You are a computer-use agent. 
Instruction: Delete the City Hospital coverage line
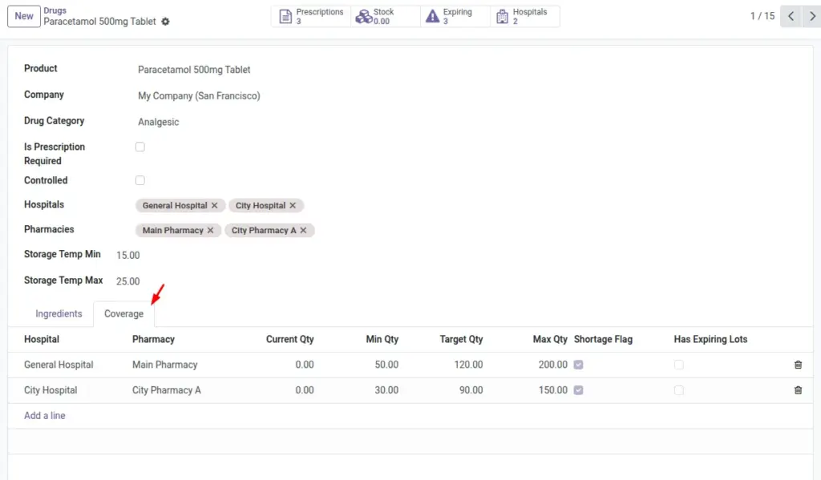click(798, 390)
